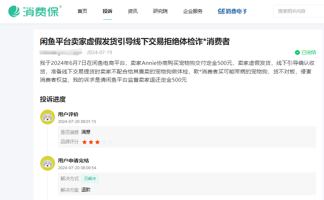Focus the 搜索相关内容 search field
The width and height of the screenshot is (324, 200).
tap(298, 11)
